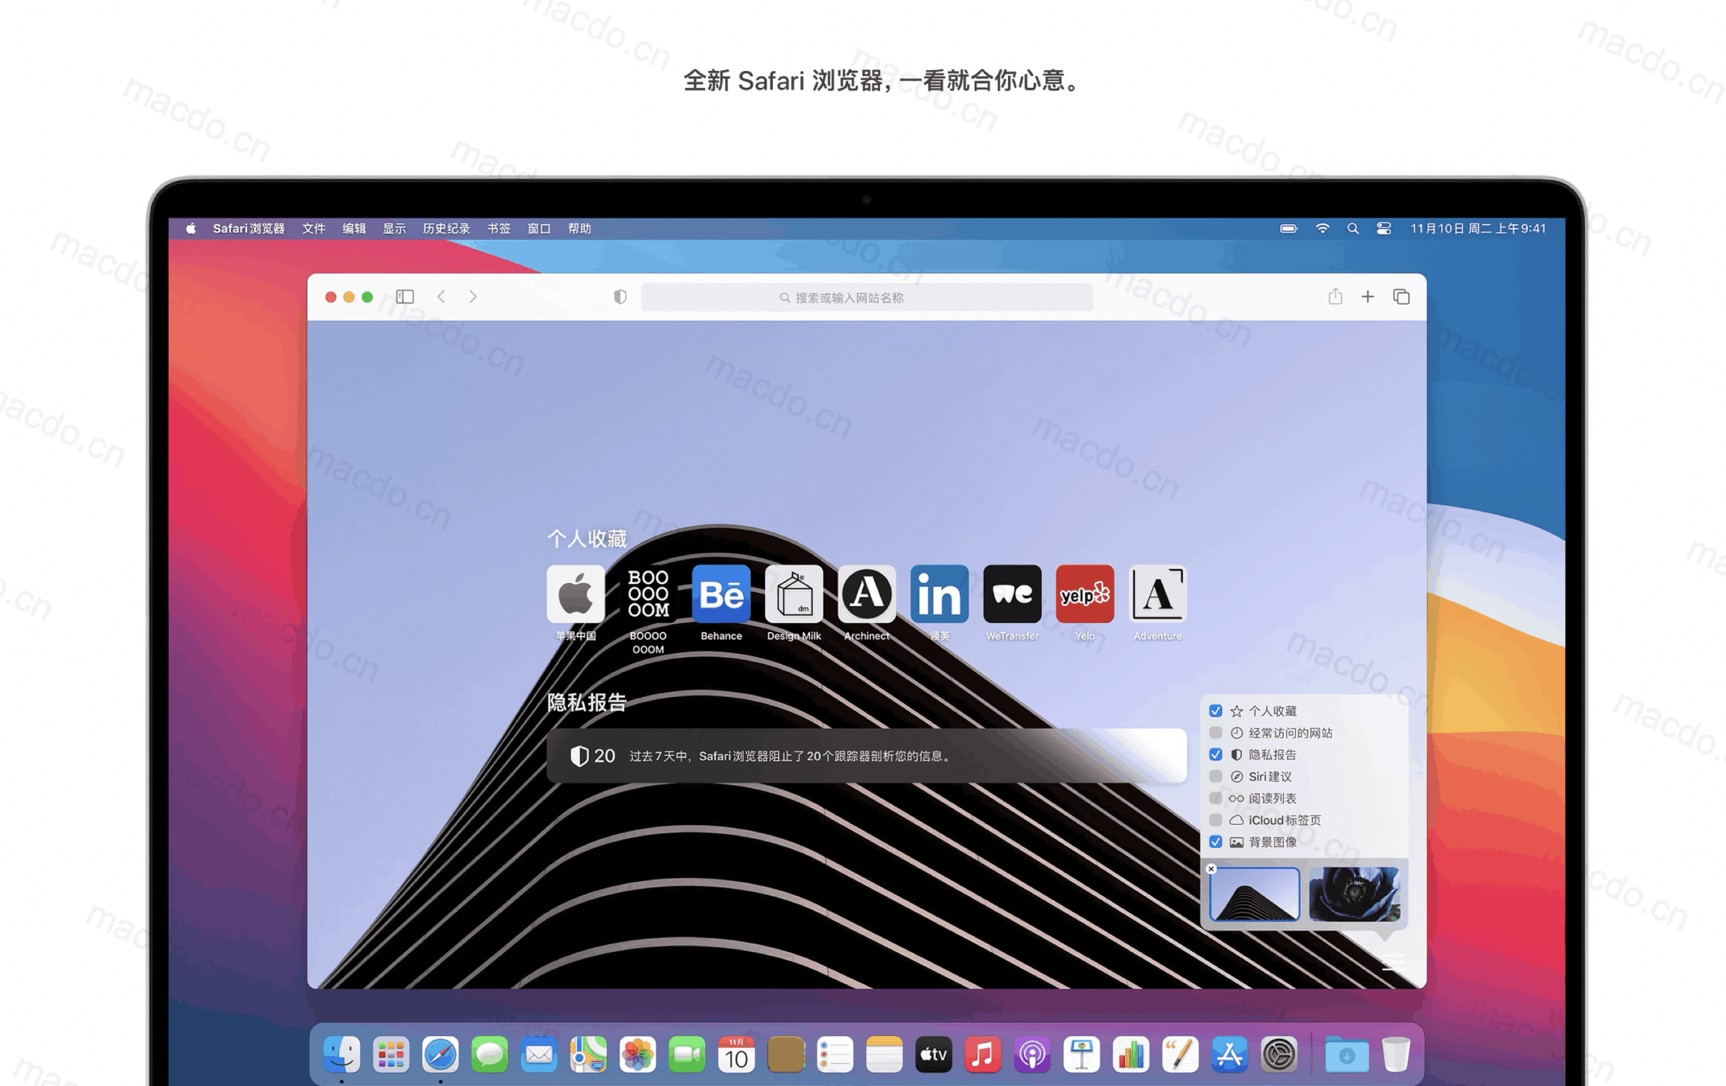Open Control Center in menu bar
1726x1086 pixels.
point(1384,228)
